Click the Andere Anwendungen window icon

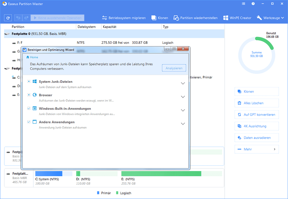point(35,122)
